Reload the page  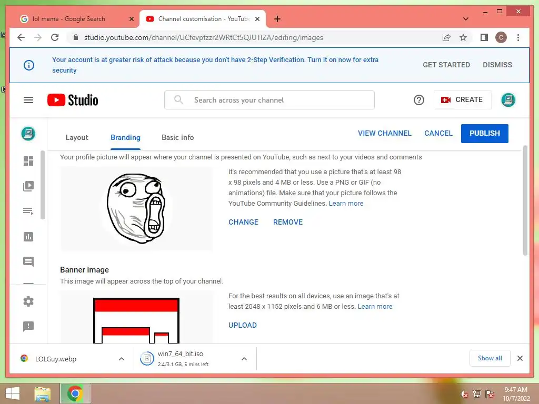(55, 37)
